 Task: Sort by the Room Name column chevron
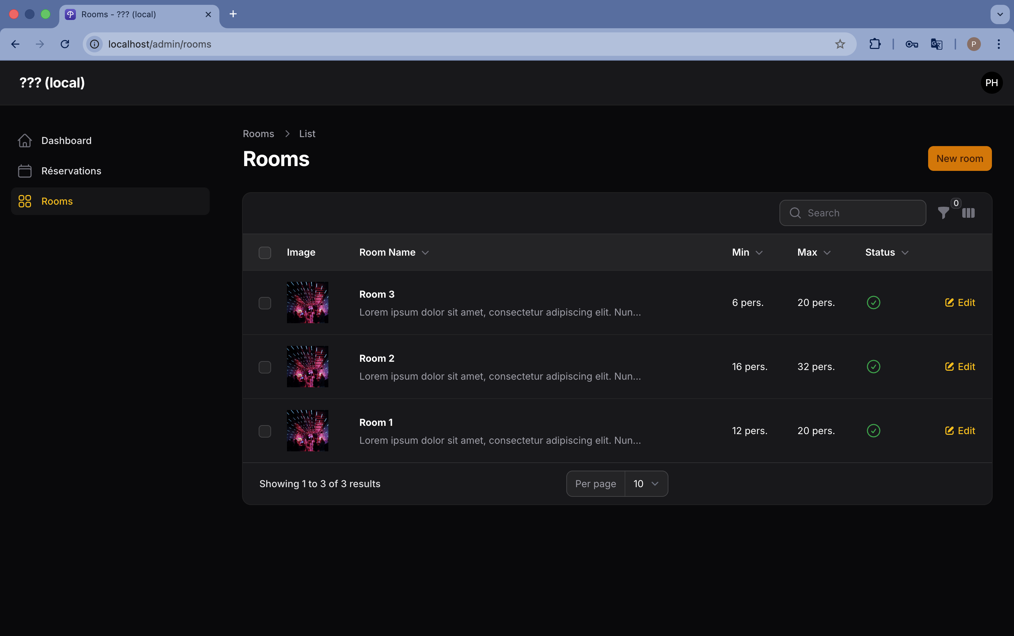tap(425, 253)
